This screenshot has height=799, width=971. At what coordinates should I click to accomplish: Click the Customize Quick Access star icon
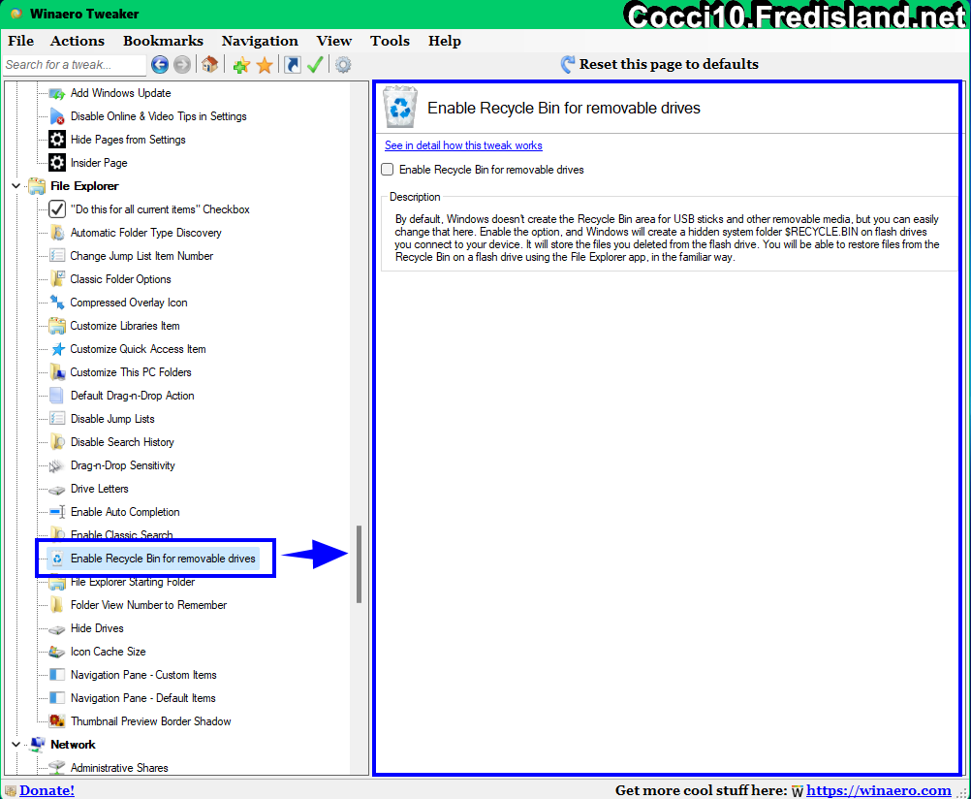[x=57, y=349]
